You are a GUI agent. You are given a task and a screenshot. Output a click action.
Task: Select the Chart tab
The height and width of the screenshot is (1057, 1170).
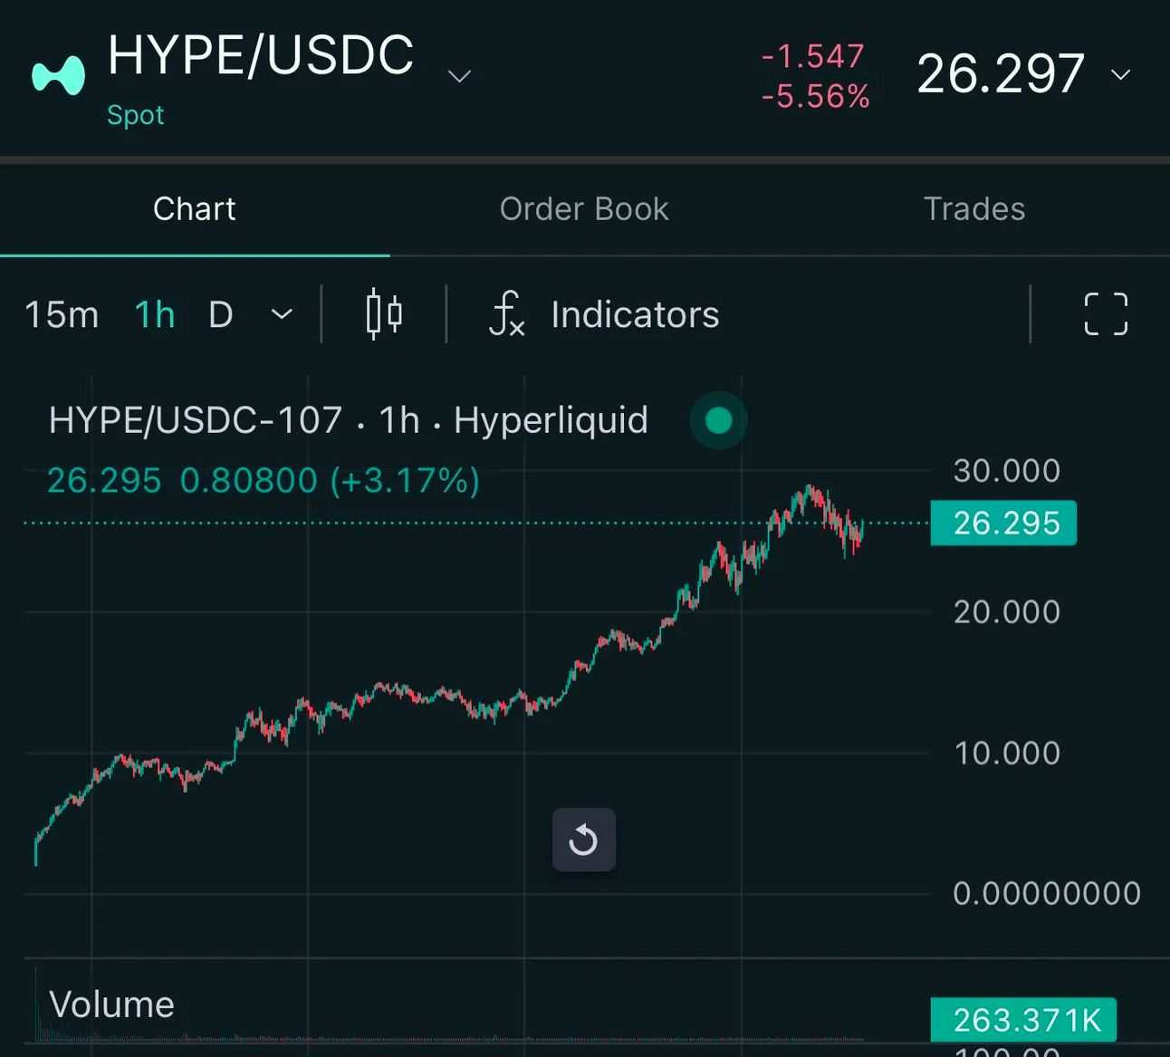pyautogui.click(x=195, y=209)
